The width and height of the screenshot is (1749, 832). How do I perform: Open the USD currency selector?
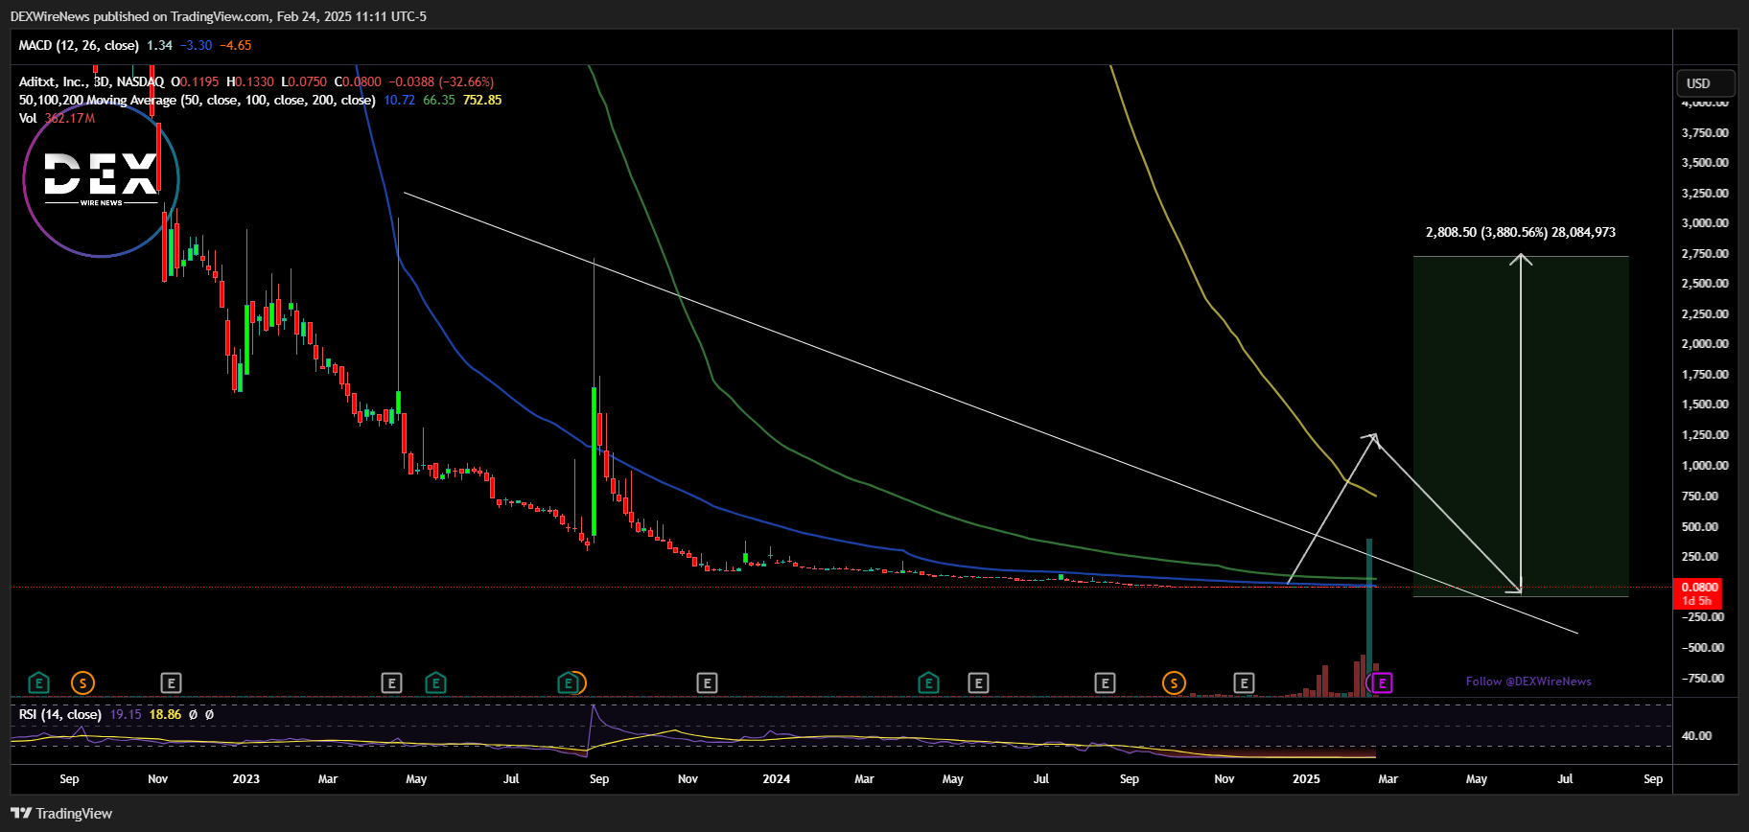pyautogui.click(x=1705, y=83)
